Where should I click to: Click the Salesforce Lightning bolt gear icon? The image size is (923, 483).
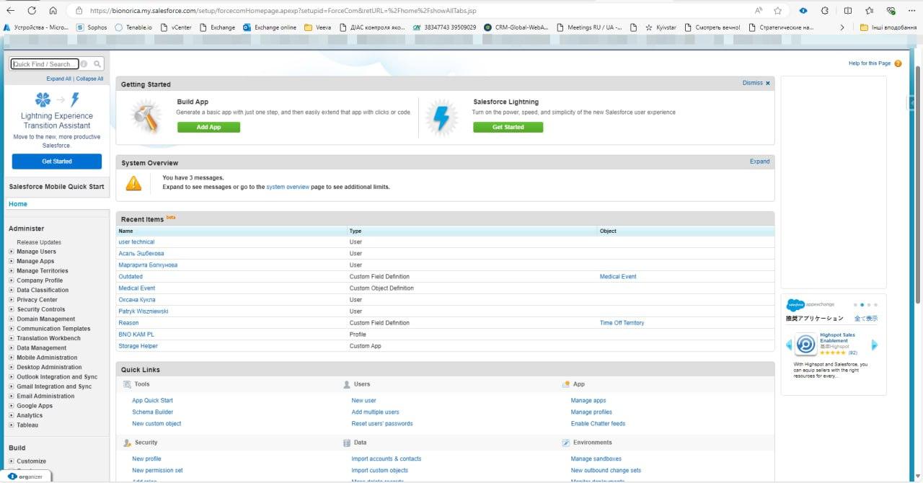click(441, 117)
